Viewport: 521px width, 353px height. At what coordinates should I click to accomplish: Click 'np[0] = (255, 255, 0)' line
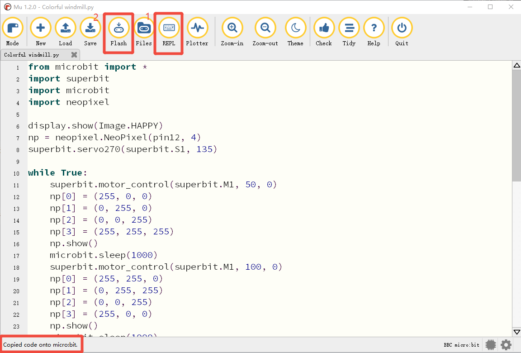click(106, 279)
